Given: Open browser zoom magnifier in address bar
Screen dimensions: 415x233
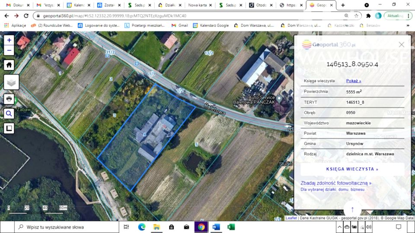Looking at the screenshot, I should click(x=346, y=16).
